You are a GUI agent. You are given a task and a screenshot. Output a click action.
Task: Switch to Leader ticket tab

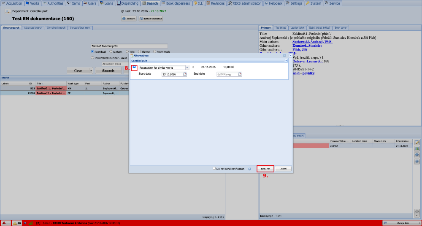298,28
